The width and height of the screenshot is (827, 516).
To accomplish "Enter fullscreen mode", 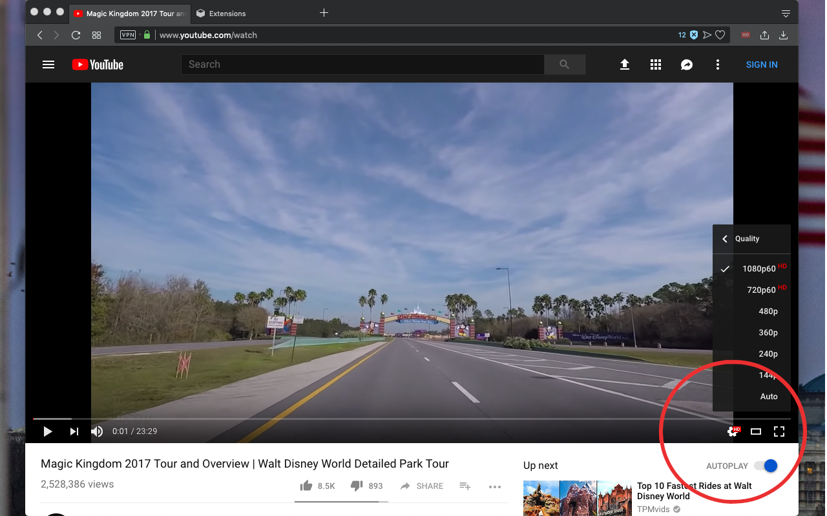I will pyautogui.click(x=779, y=432).
